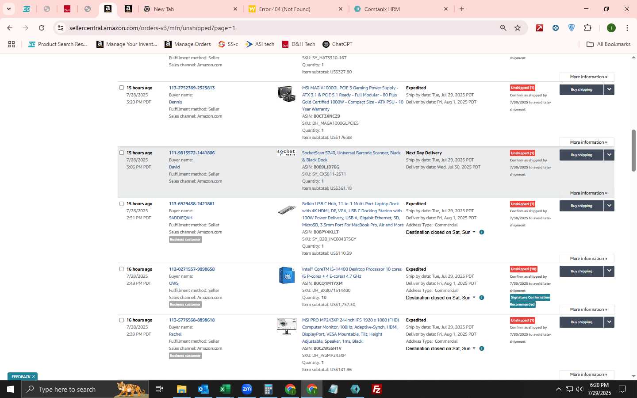The width and height of the screenshot is (637, 398).
Task: Expand More information for Belkin hub order
Action: coord(587,259)
